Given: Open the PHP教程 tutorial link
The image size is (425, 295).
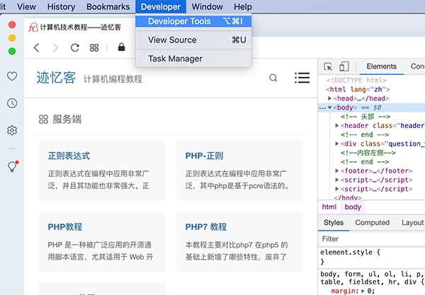Looking at the screenshot, I should click(64, 227).
